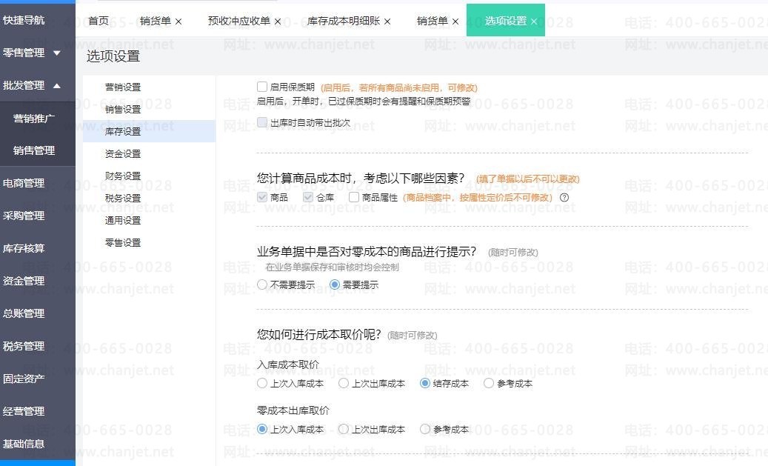The height and width of the screenshot is (466, 768).
Task: Switch to 库存成本明细账 tab
Action: click(x=344, y=21)
